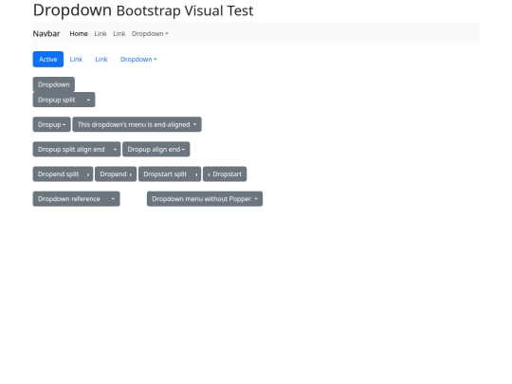Viewport: 512px width, 384px height.
Task: Open the Dropend button menu
Action: [x=116, y=174]
